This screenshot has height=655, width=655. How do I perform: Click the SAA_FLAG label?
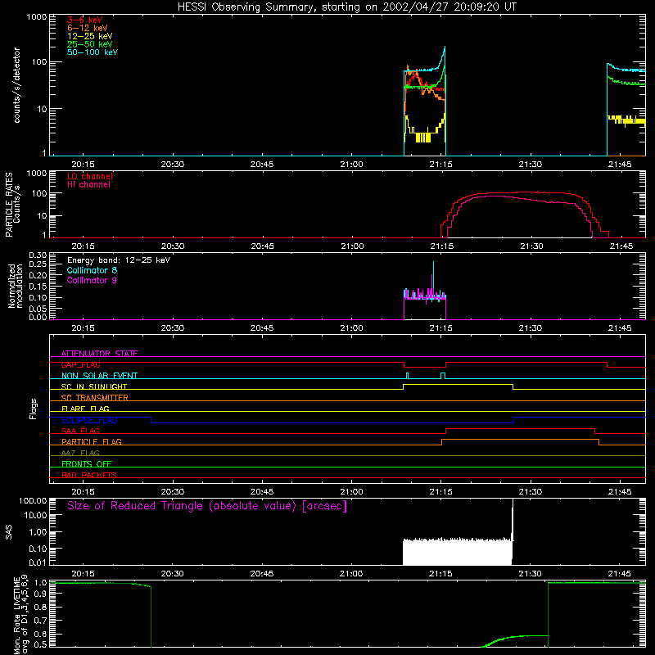coord(80,431)
